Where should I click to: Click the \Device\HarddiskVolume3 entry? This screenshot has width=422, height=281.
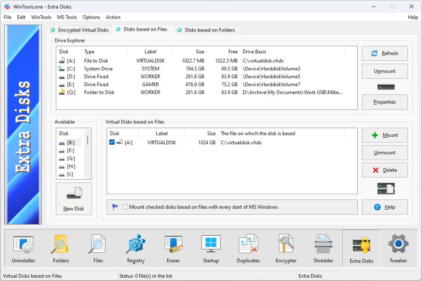tap(271, 68)
